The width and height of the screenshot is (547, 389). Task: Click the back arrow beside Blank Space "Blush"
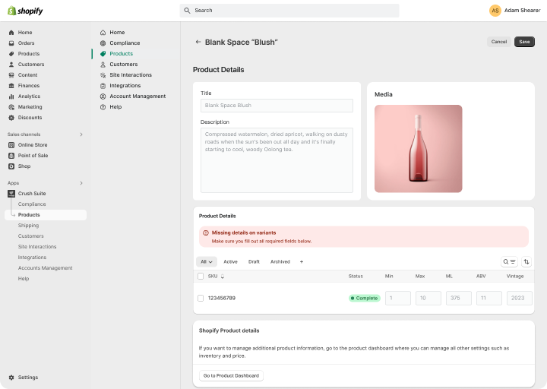coord(198,43)
